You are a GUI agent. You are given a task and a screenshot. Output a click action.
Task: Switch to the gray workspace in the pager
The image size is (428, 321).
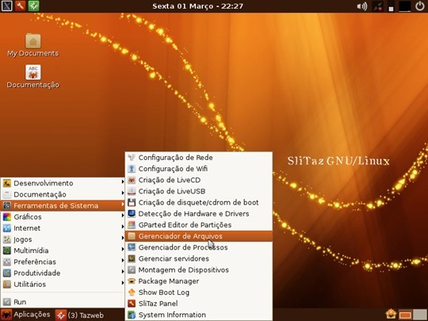click(x=419, y=315)
